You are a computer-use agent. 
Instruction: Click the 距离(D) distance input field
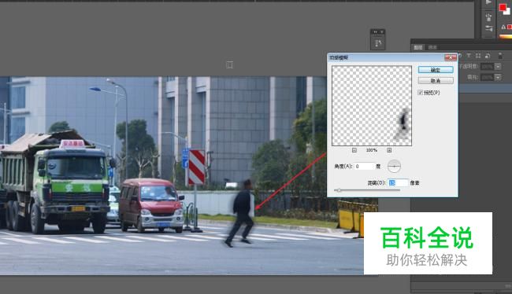(x=398, y=183)
